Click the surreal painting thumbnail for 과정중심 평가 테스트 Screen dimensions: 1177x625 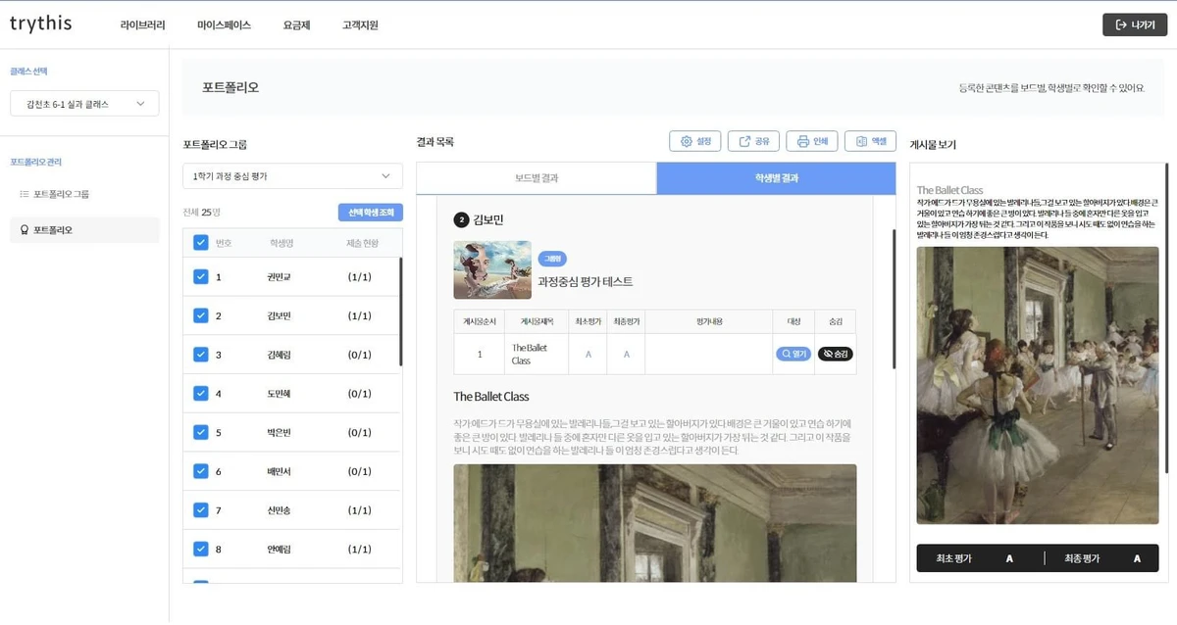click(x=492, y=269)
